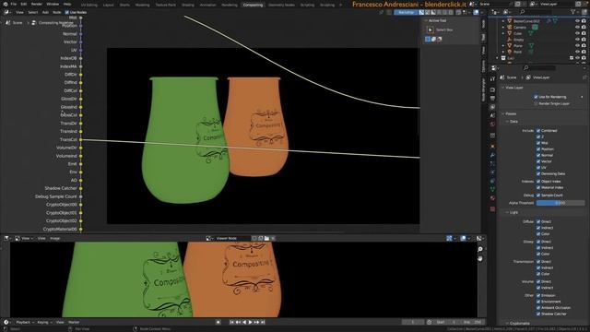This screenshot has width=590, height=332.
Task: Jump to the last frame
Action: [263, 322]
